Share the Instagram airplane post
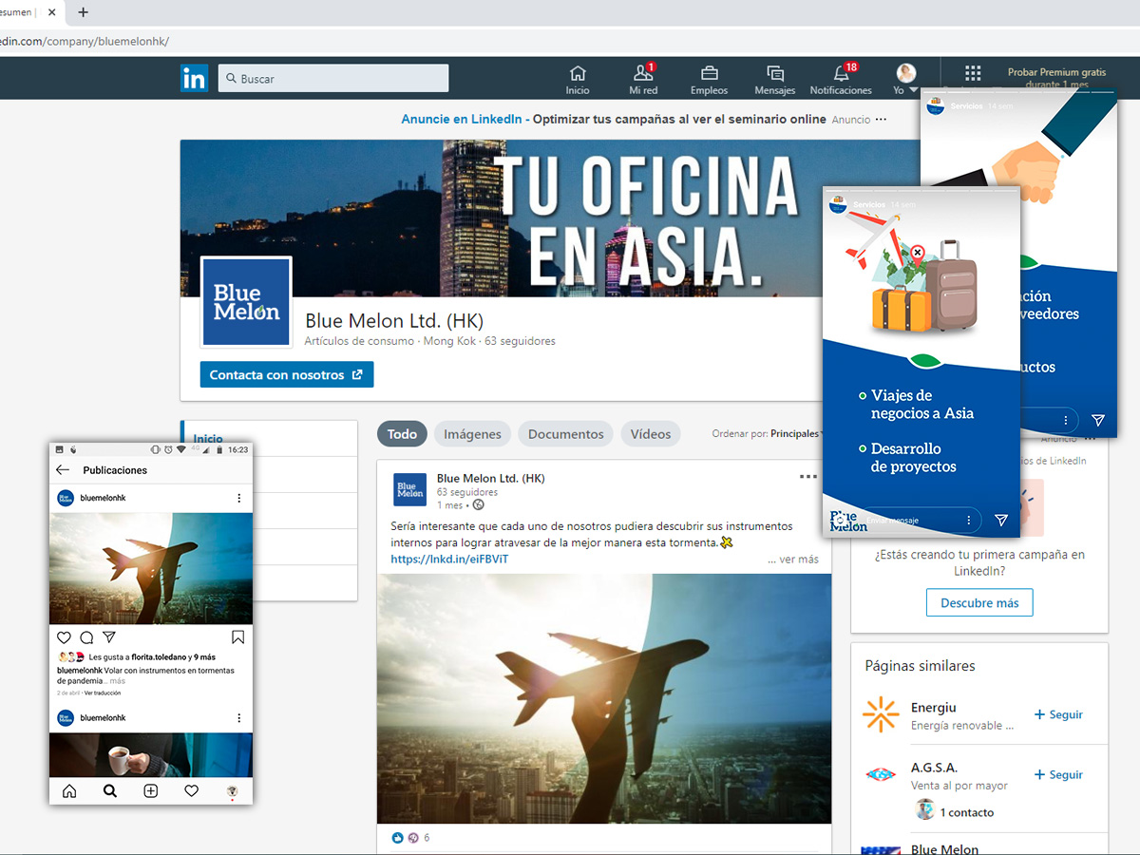 pos(109,637)
